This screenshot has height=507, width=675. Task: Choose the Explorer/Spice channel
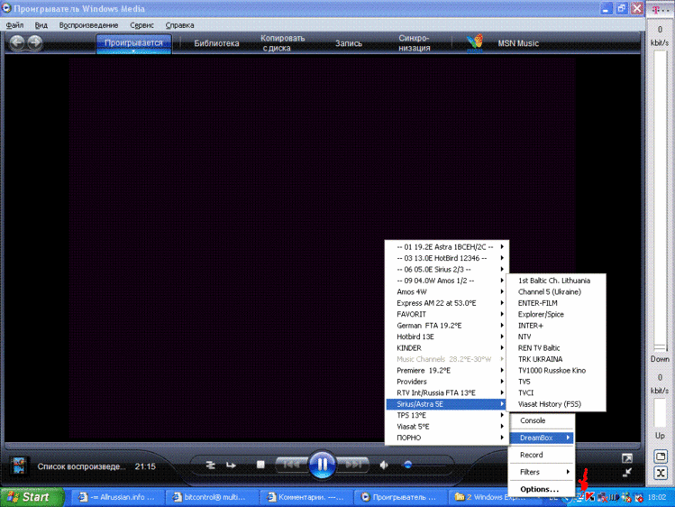(556, 314)
